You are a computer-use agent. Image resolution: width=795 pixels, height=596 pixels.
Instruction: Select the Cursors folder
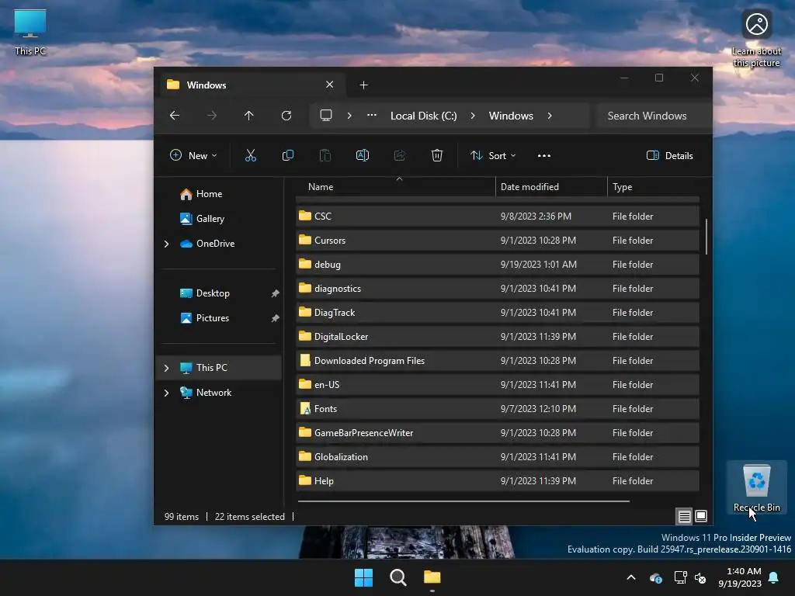pyautogui.click(x=498, y=241)
